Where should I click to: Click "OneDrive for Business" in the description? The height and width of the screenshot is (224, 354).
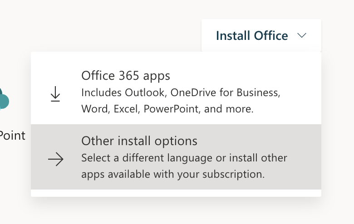(x=225, y=93)
